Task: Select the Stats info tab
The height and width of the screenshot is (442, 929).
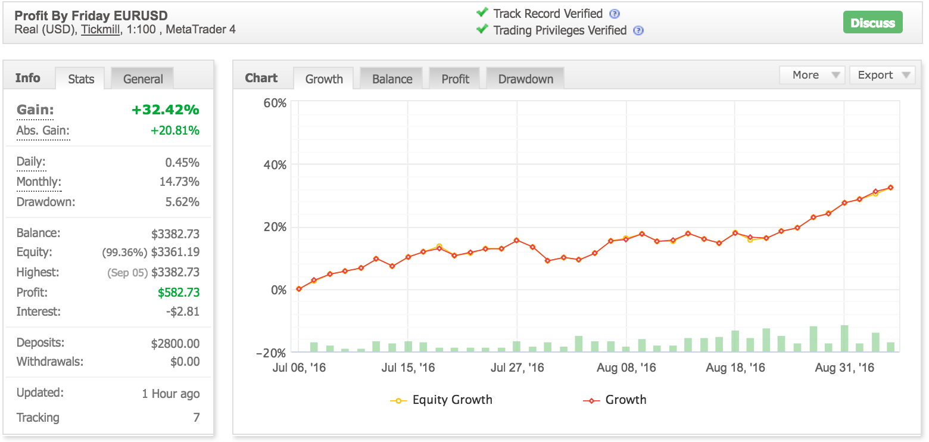Action: point(81,79)
